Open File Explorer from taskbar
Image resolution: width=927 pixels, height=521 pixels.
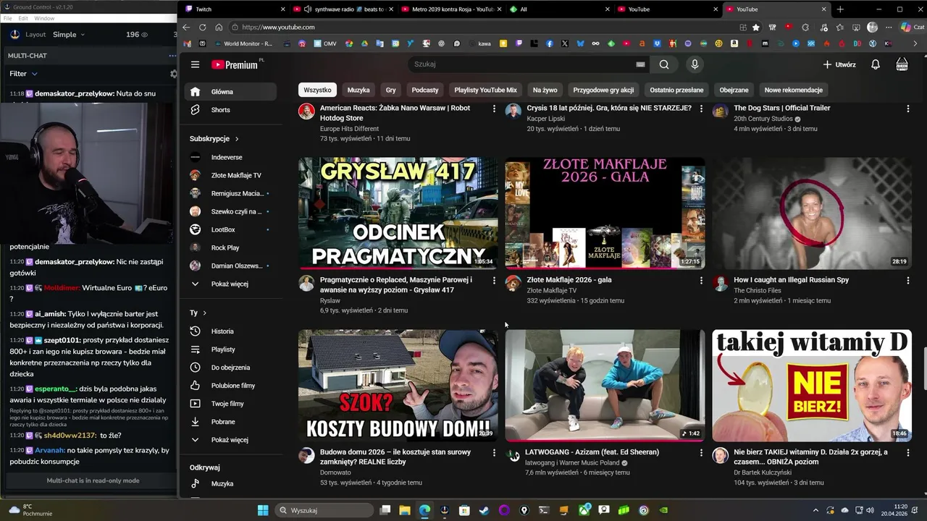pos(405,510)
